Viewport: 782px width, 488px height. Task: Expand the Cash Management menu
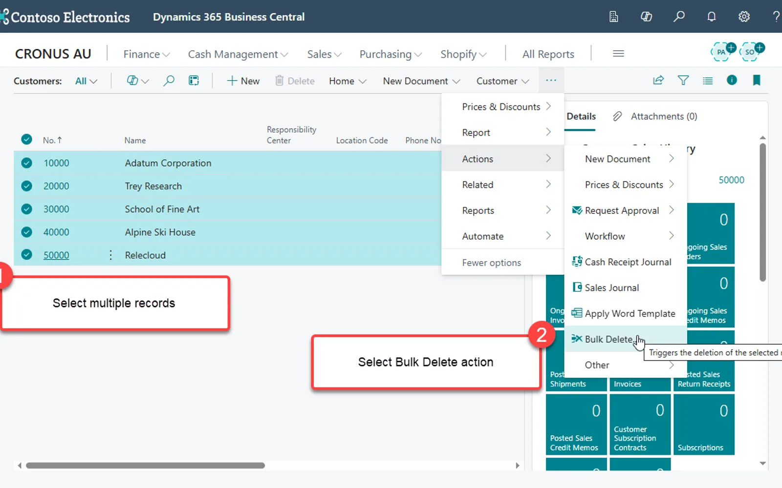click(x=238, y=54)
